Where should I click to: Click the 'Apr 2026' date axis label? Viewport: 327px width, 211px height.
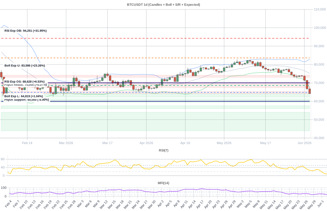[x=146, y=143]
